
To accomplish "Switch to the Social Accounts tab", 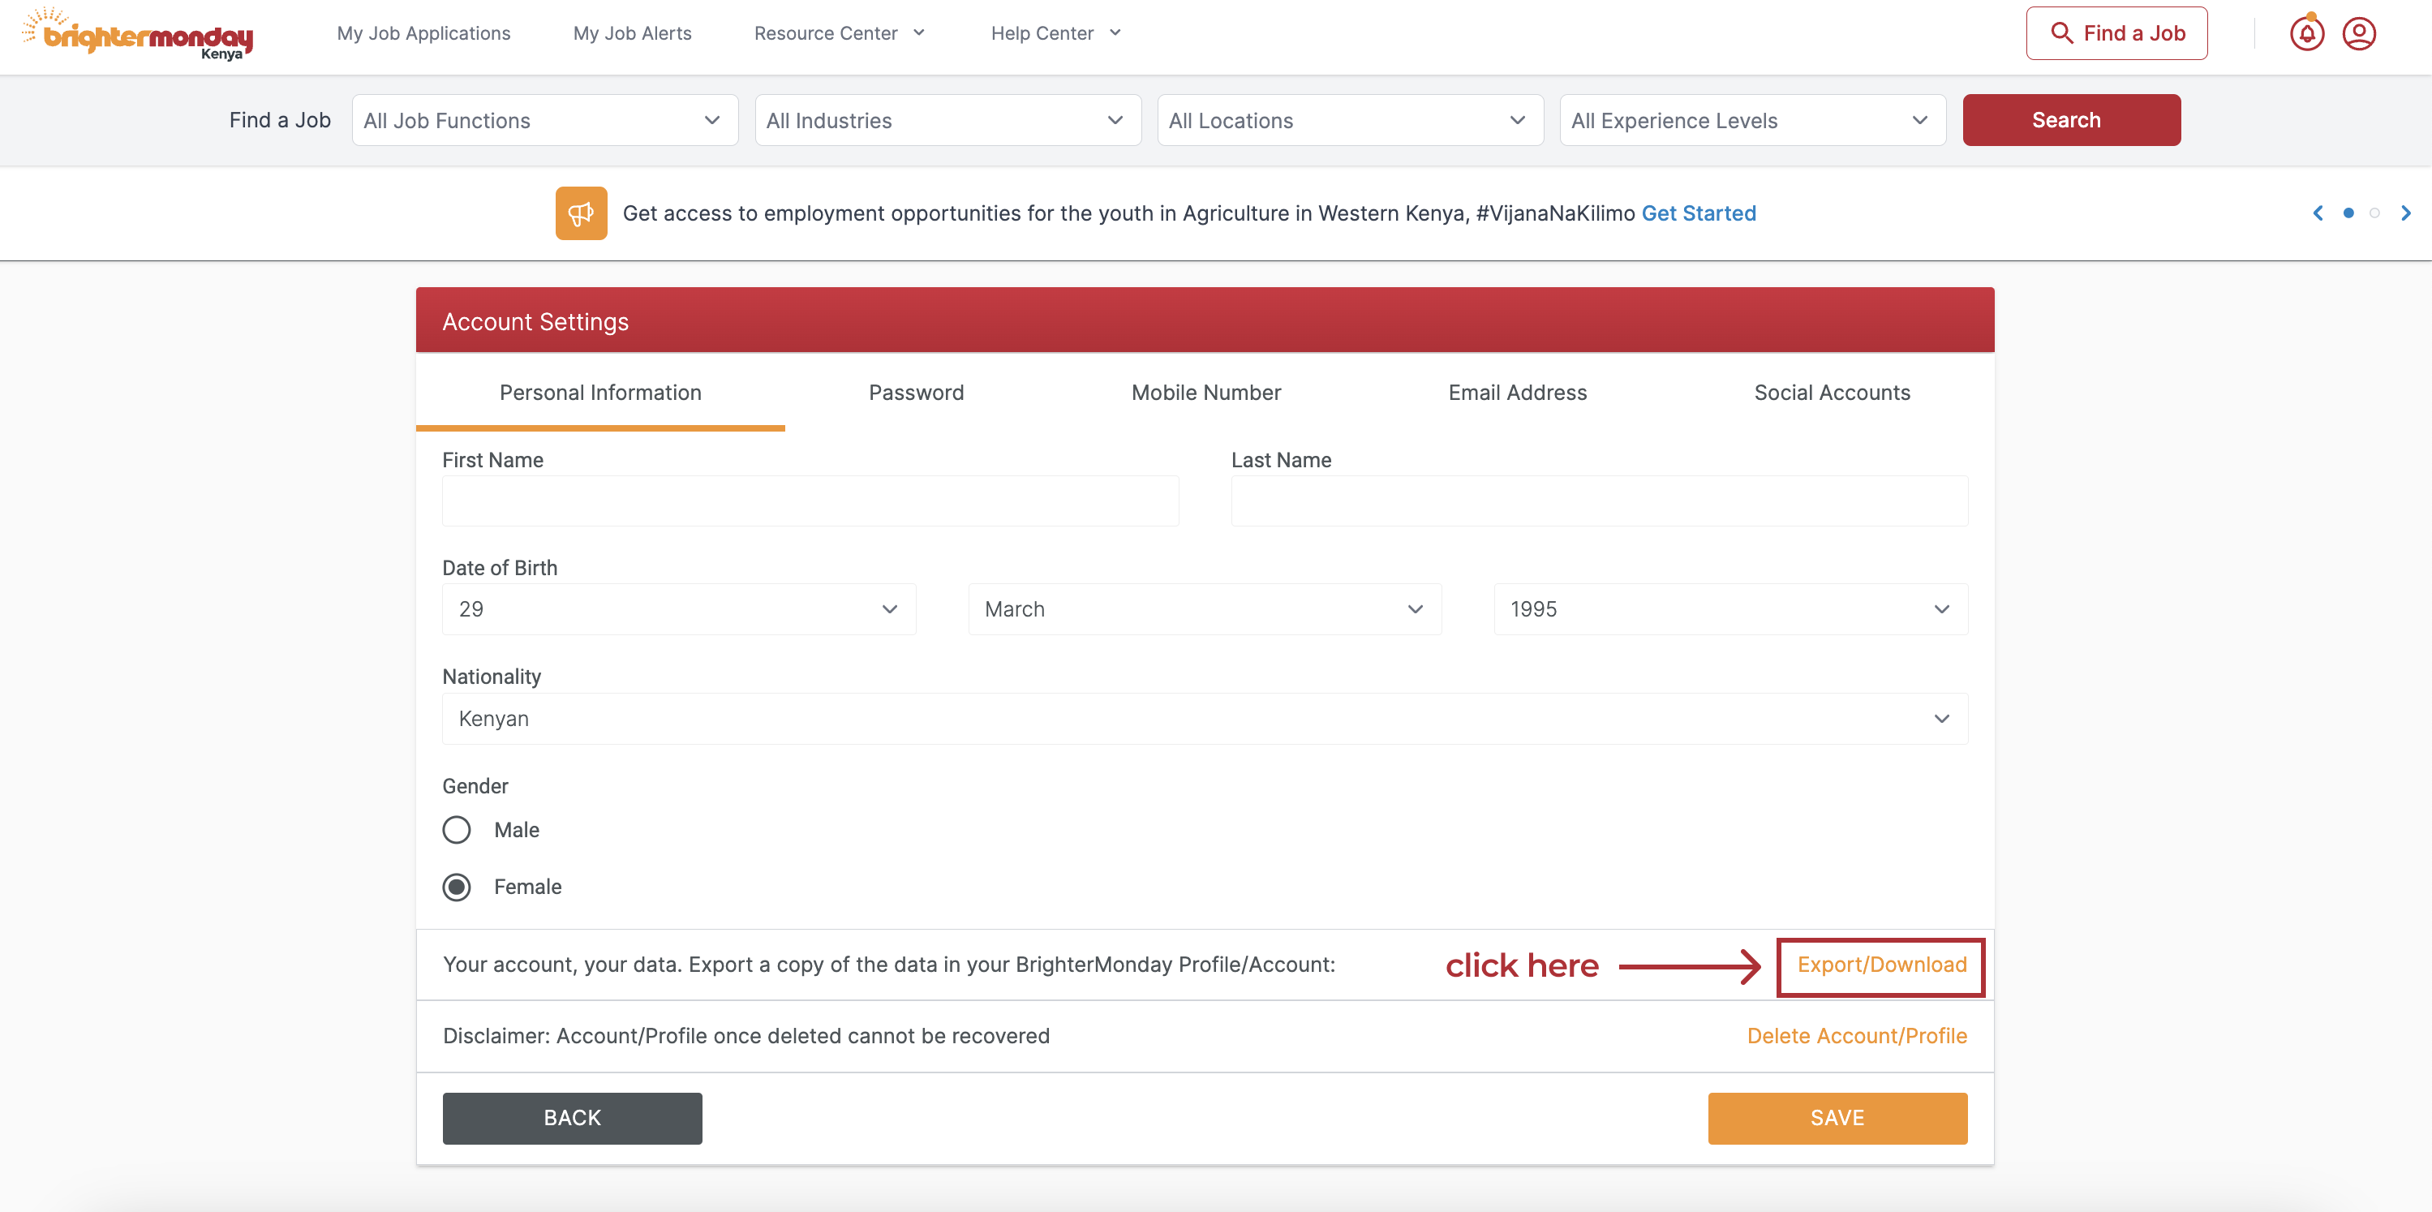I will coord(1832,393).
